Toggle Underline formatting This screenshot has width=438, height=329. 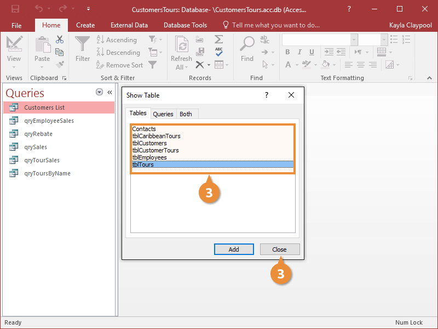tap(312, 52)
